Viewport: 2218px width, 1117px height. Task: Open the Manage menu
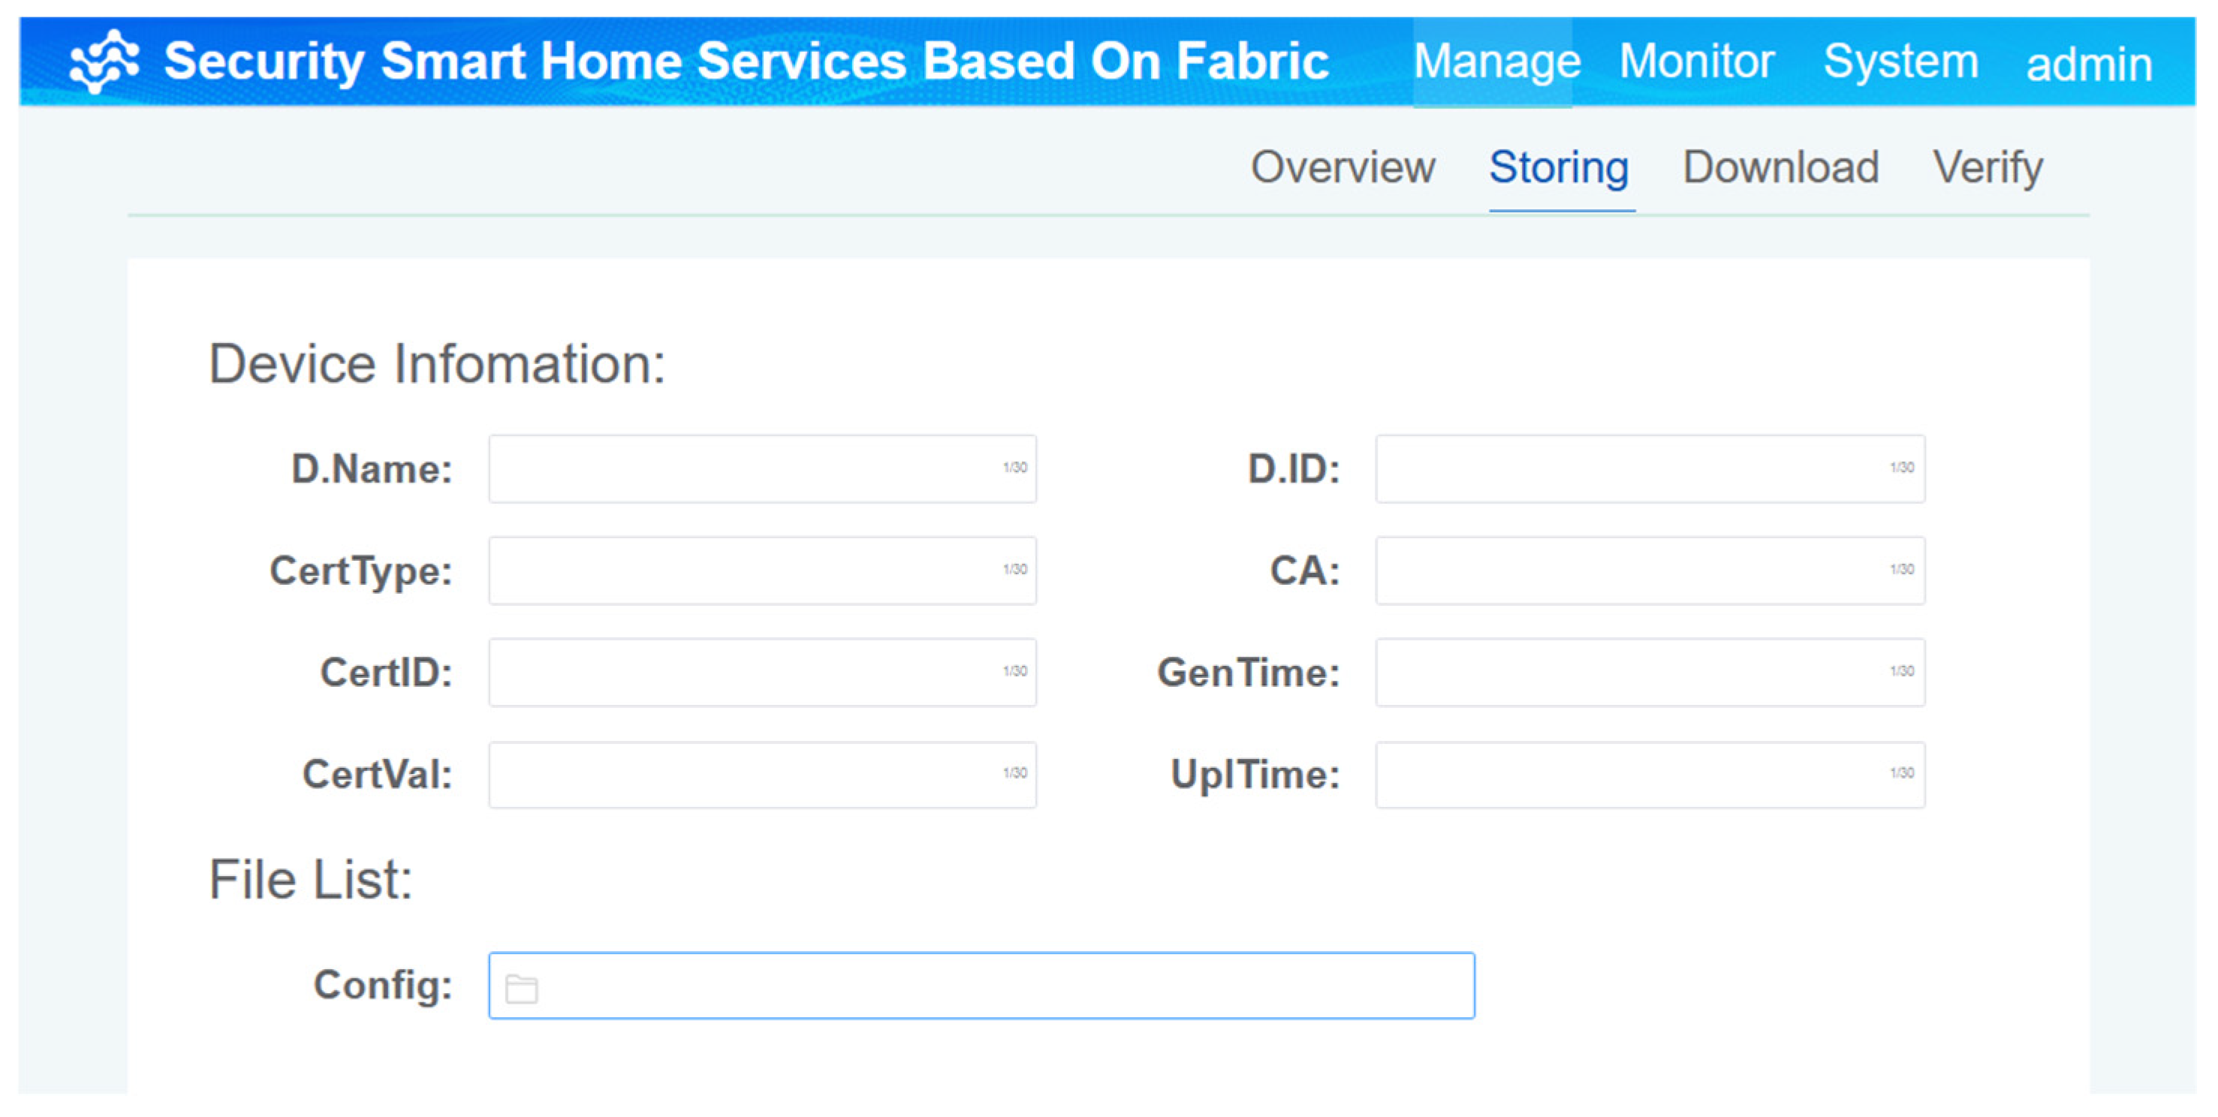coord(1496,62)
